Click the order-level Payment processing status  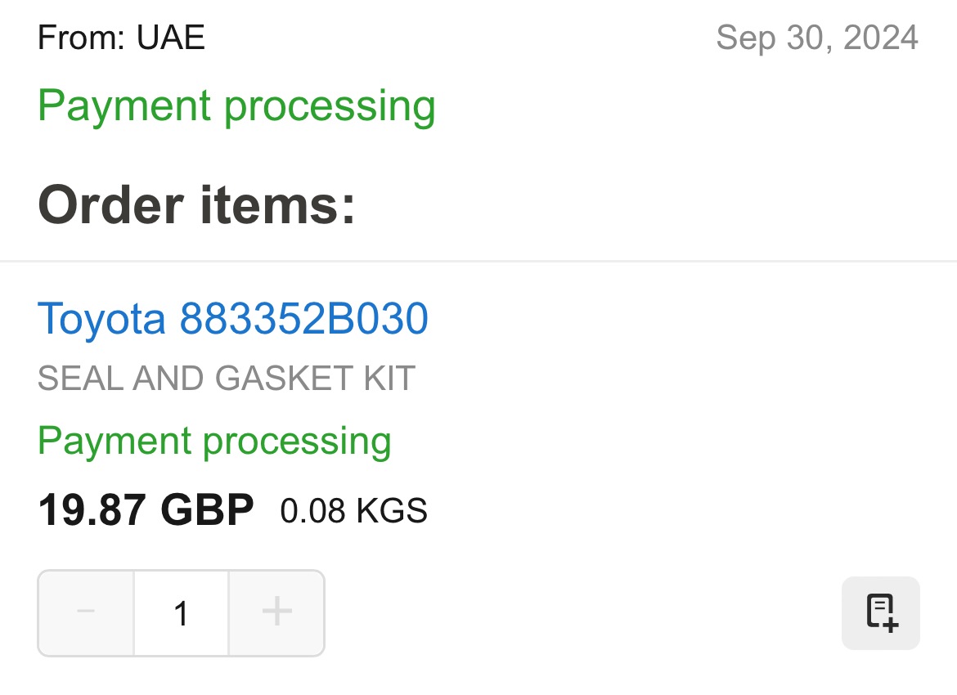(237, 106)
